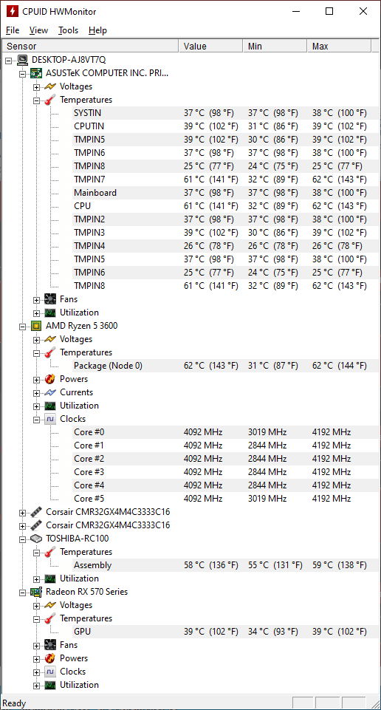Select the Core #3 clock row
The height and width of the screenshot is (710, 381).
[226, 472]
